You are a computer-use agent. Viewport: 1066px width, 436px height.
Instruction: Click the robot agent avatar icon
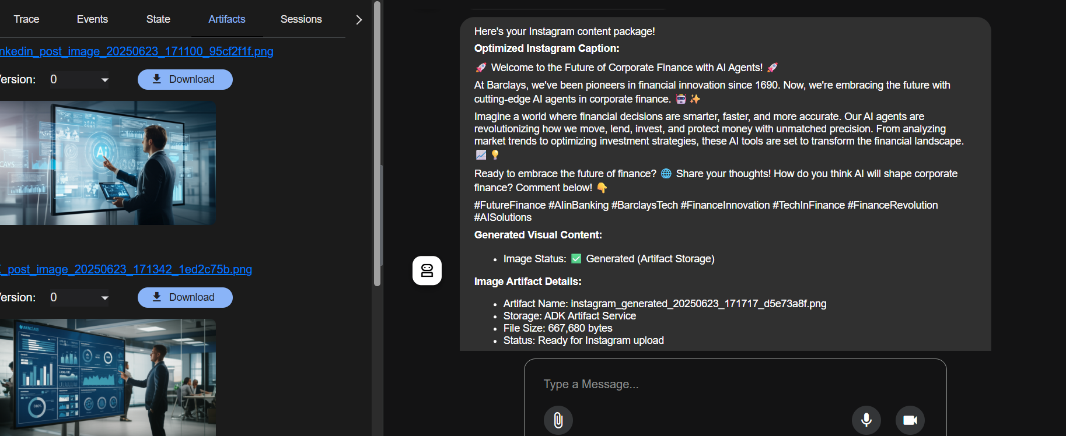pos(427,270)
